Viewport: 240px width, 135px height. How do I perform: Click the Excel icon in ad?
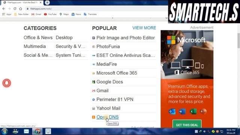193,112
